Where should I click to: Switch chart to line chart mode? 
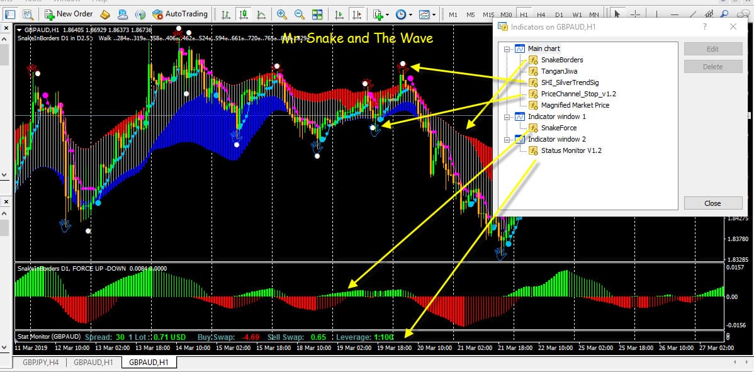tap(259, 14)
